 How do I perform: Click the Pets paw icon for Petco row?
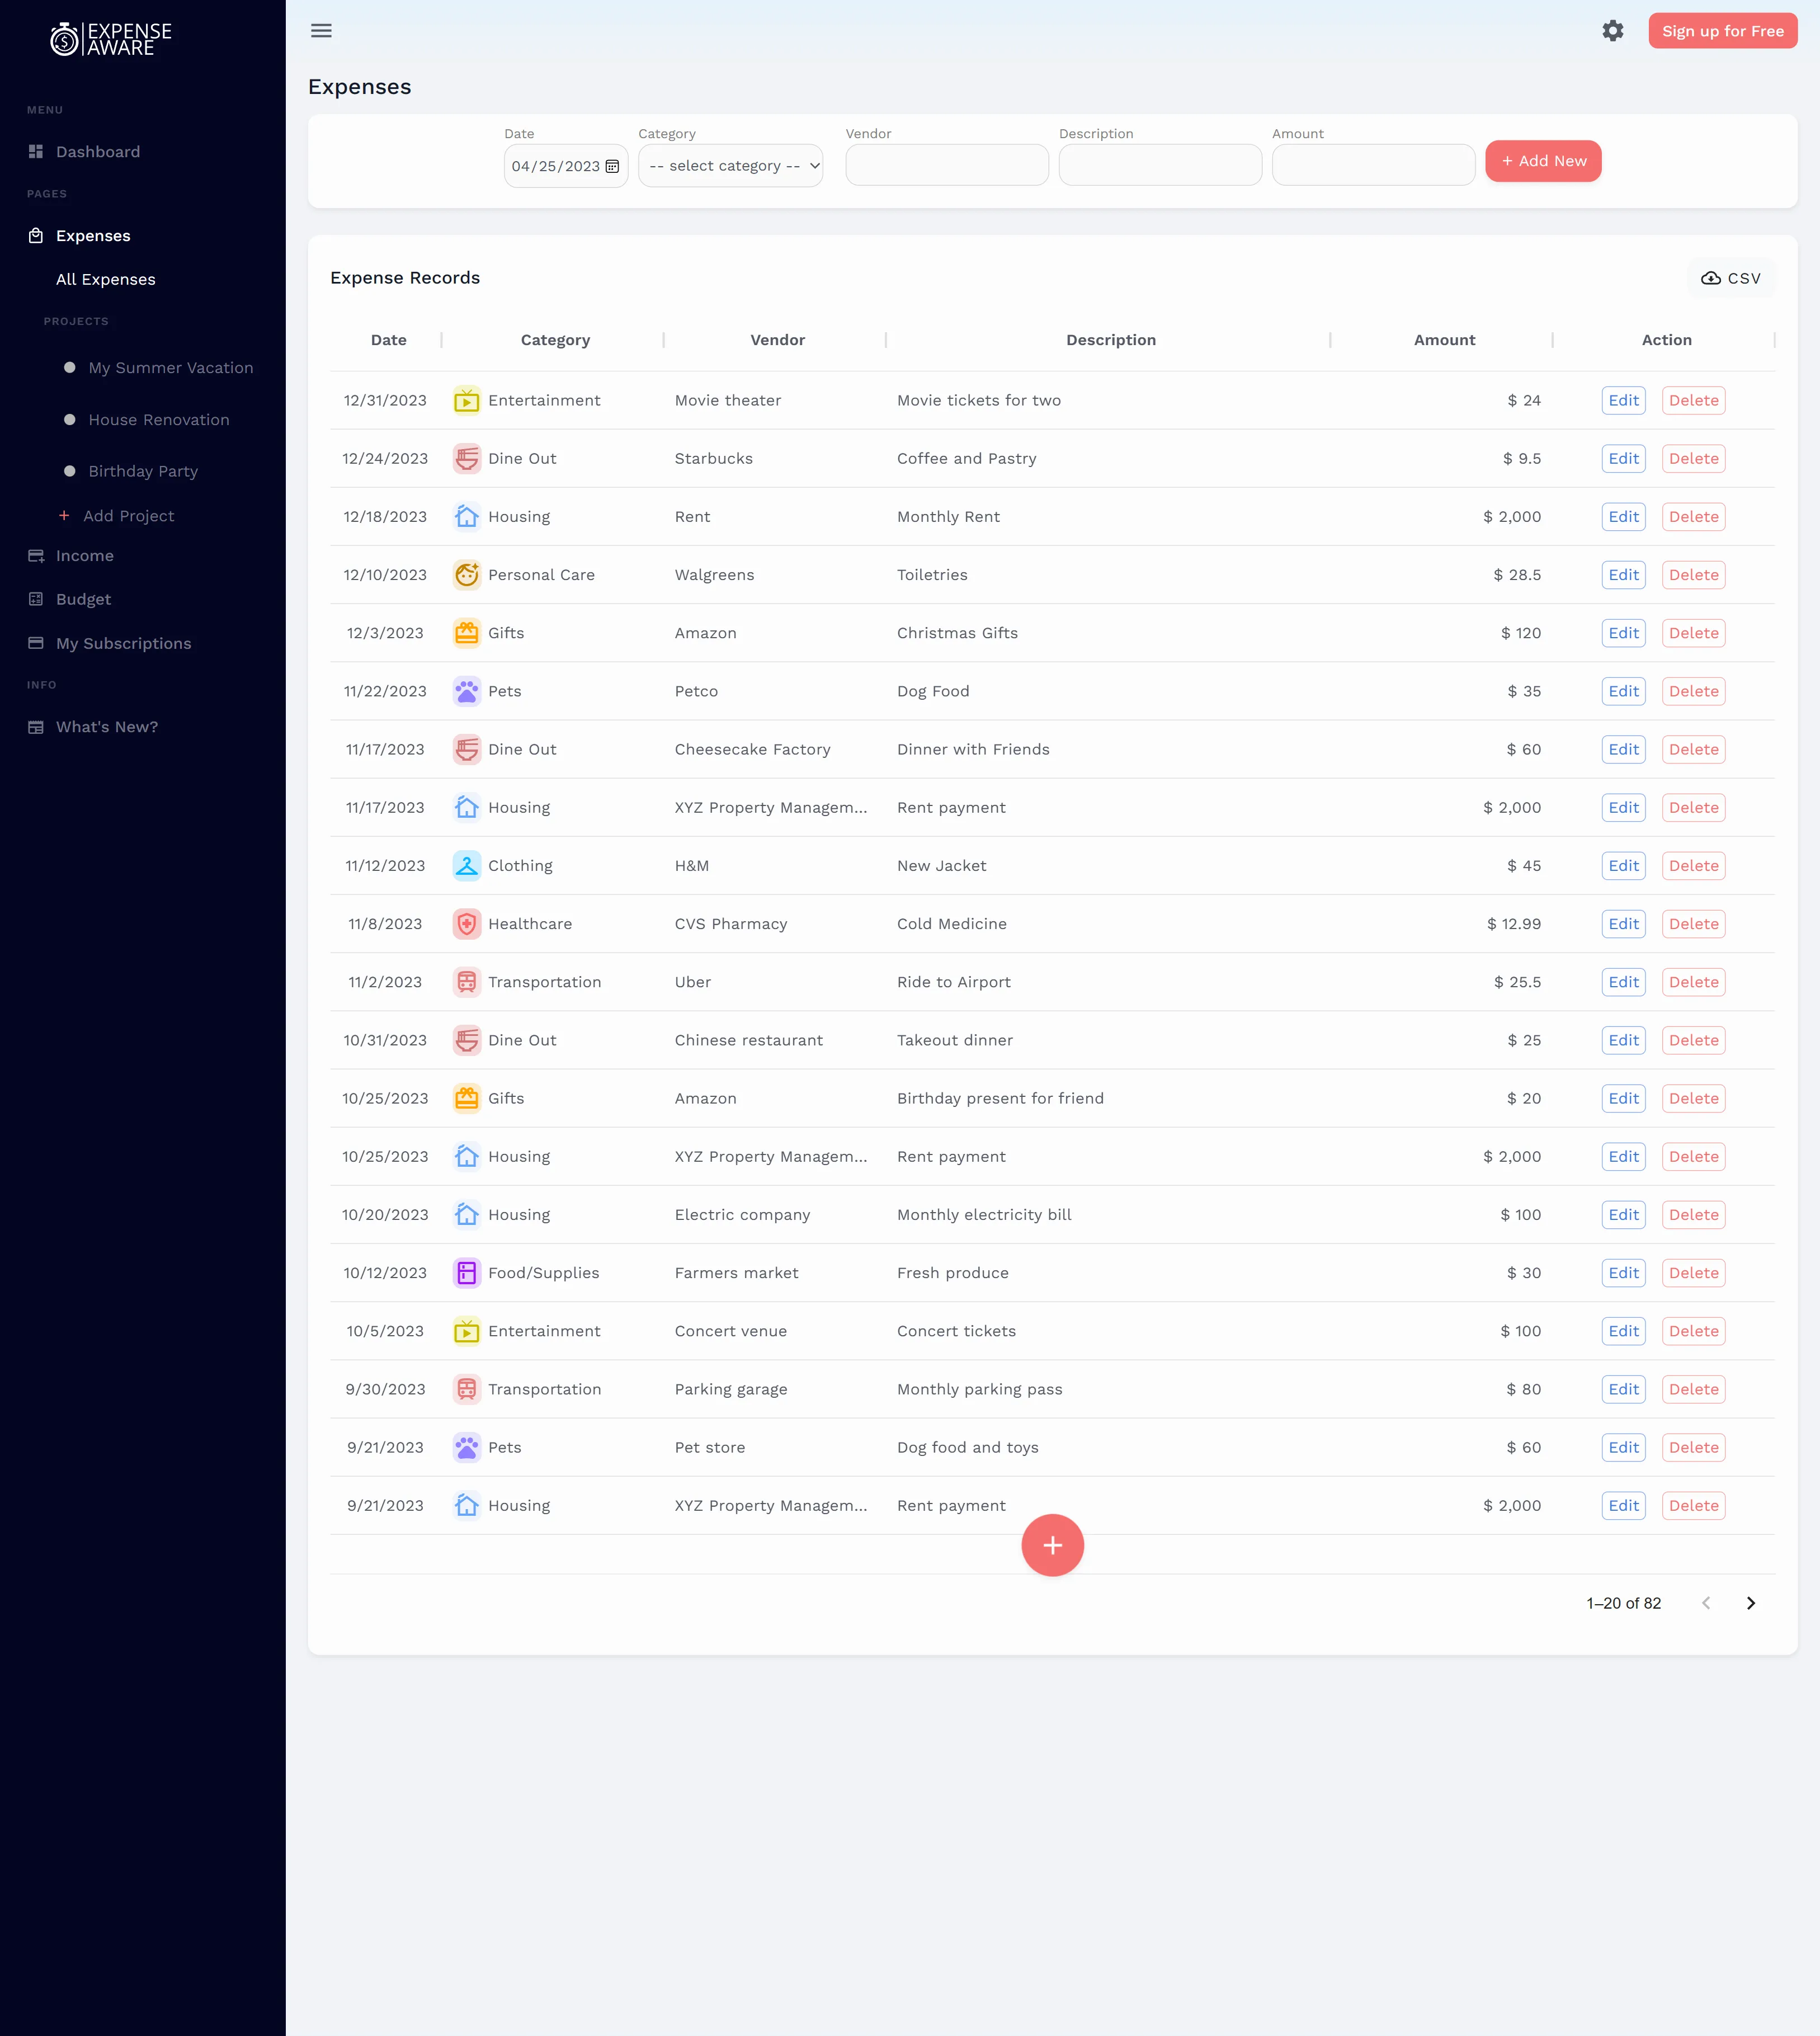466,691
